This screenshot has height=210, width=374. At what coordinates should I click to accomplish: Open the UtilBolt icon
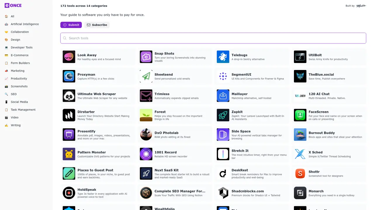300,57
